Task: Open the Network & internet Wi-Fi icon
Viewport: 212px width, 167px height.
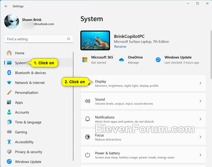Action: tap(9, 83)
